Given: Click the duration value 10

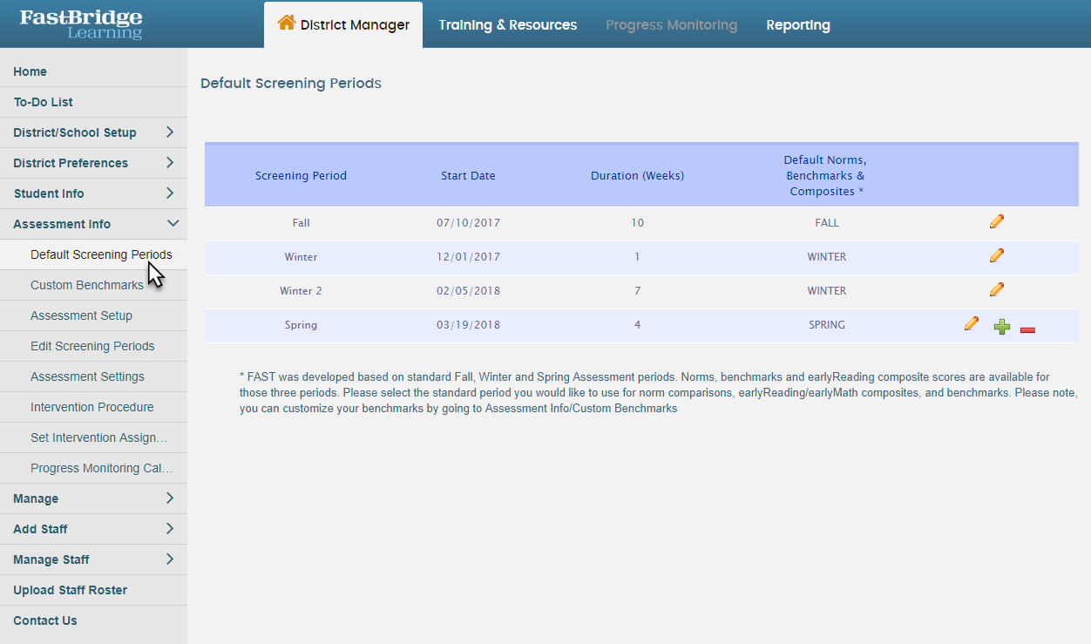Looking at the screenshot, I should tap(638, 223).
